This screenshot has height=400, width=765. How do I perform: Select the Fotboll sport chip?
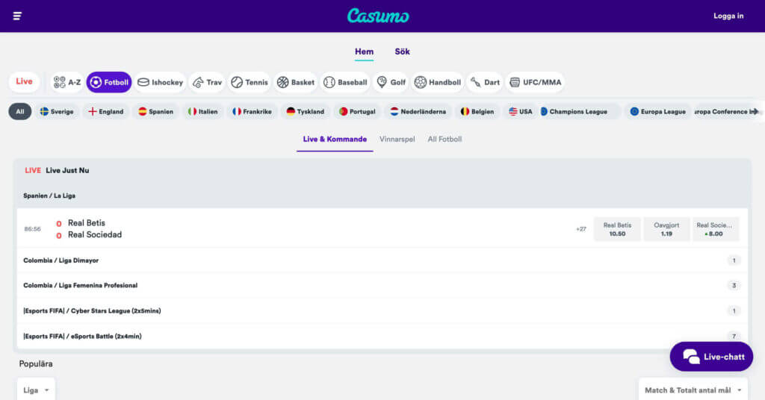[109, 82]
